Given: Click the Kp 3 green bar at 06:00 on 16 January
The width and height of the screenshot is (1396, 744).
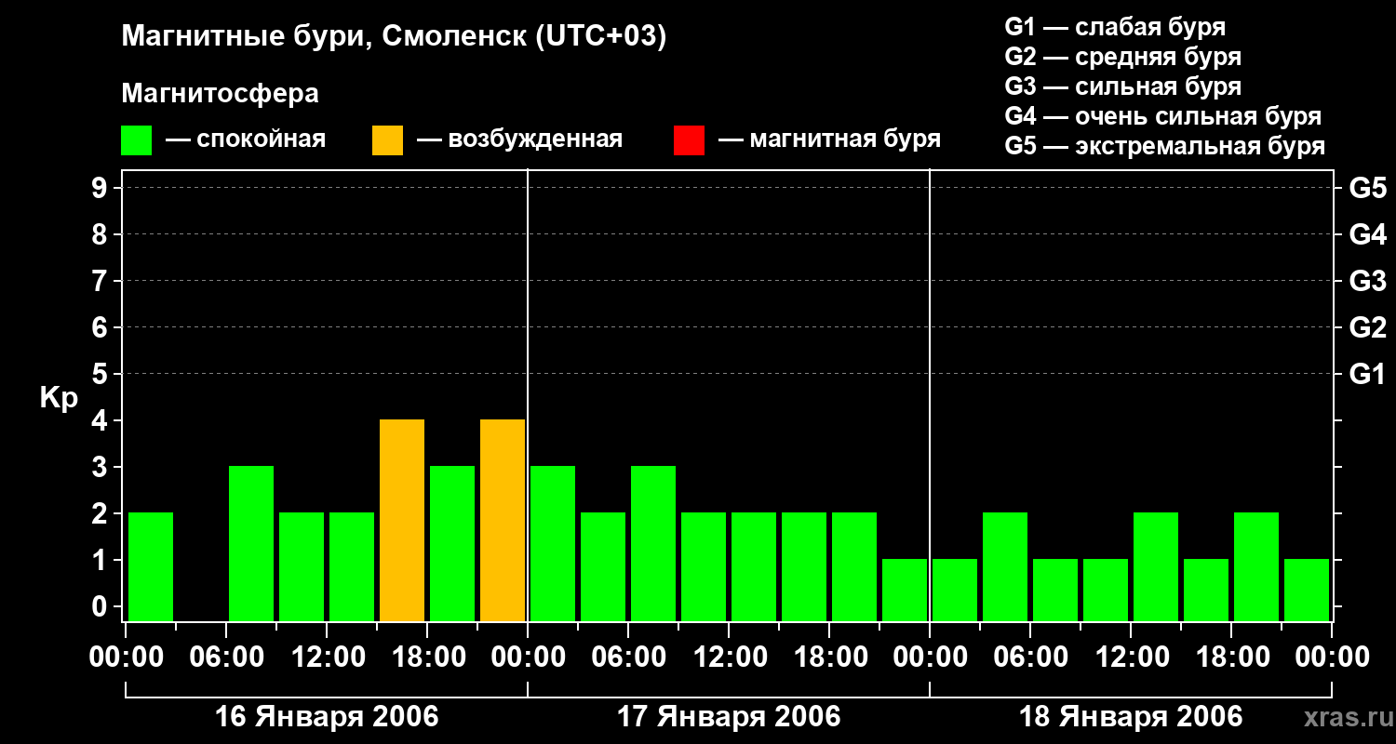Looking at the screenshot, I should pyautogui.click(x=251, y=543).
